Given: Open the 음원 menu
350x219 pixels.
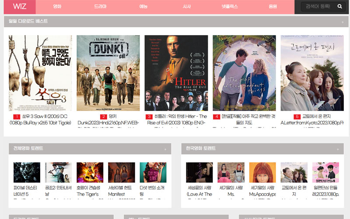Looking at the screenshot, I should [x=273, y=7].
